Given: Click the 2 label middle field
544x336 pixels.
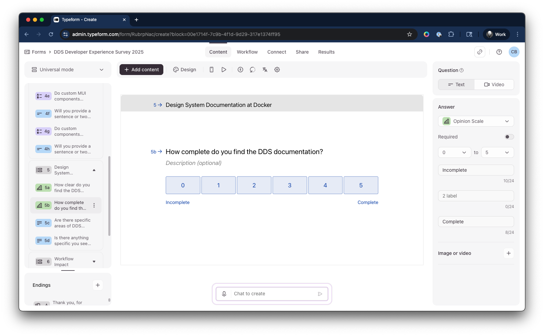Looking at the screenshot, I should [476, 196].
